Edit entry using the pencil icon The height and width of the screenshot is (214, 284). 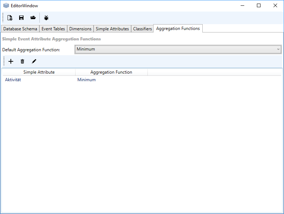(x=34, y=61)
